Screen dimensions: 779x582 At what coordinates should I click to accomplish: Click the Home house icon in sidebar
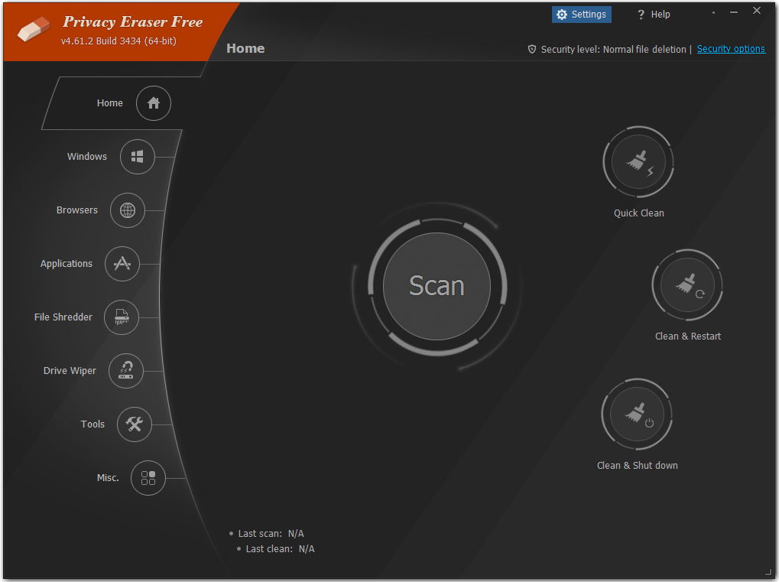(x=154, y=103)
